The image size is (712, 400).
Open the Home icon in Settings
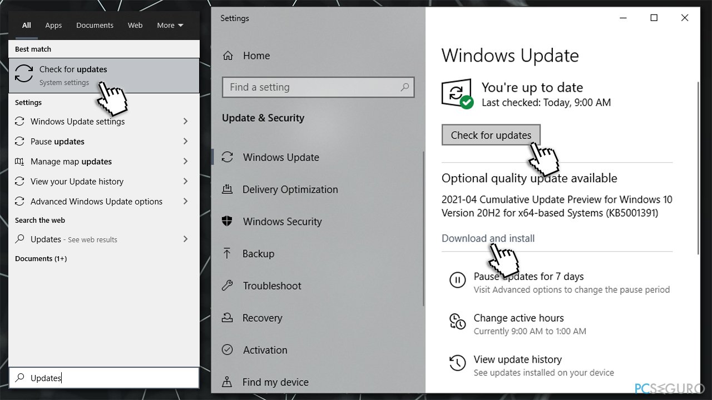227,56
